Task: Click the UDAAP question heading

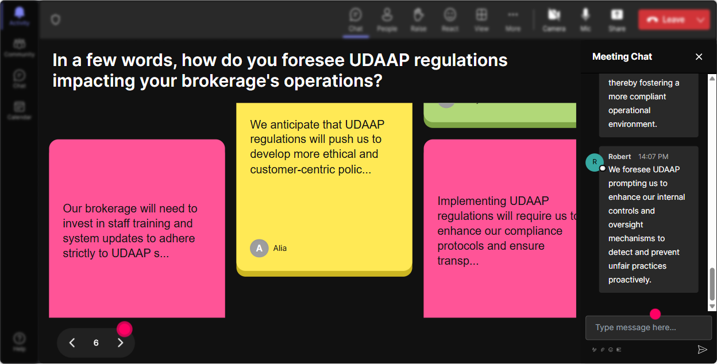Action: (280, 70)
